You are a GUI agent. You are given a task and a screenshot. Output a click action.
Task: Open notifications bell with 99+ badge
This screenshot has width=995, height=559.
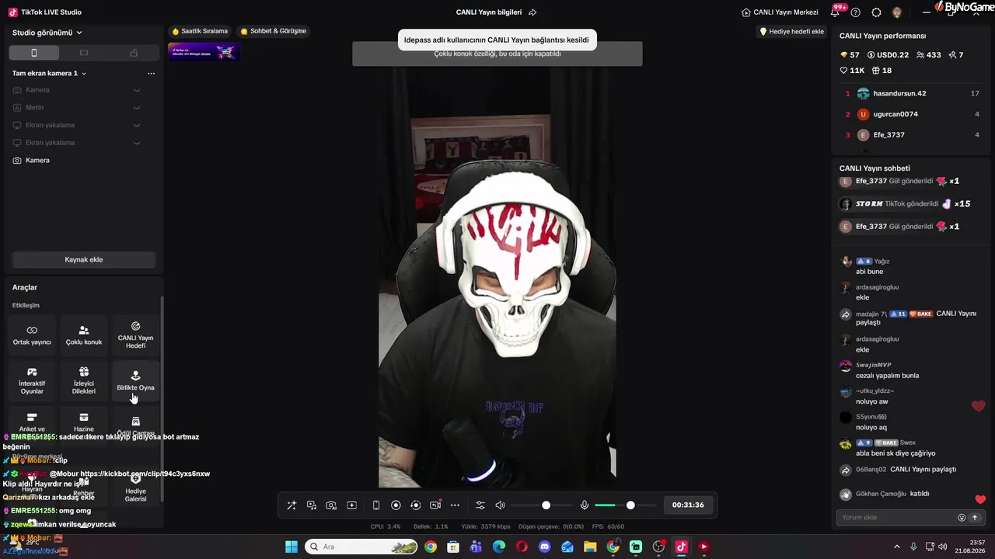[836, 12]
